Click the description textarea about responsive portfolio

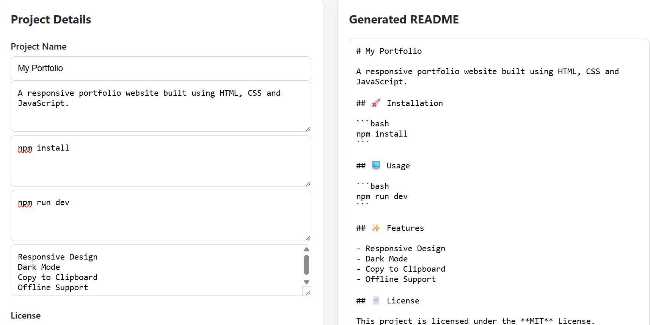(161, 106)
